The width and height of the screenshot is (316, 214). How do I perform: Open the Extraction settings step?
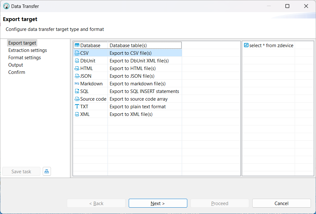27,50
